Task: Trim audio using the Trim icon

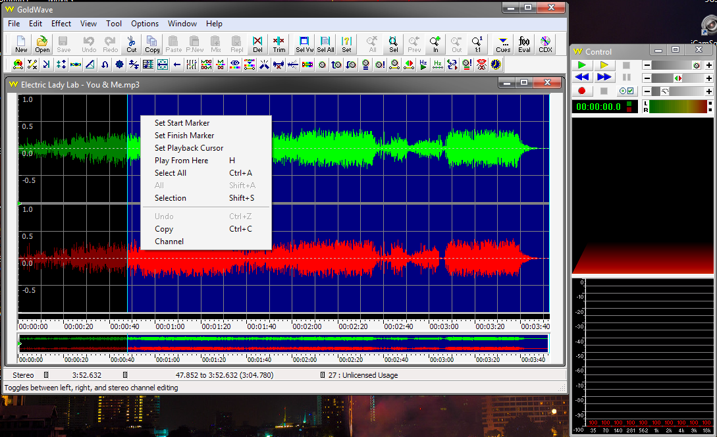Action: coord(279,44)
